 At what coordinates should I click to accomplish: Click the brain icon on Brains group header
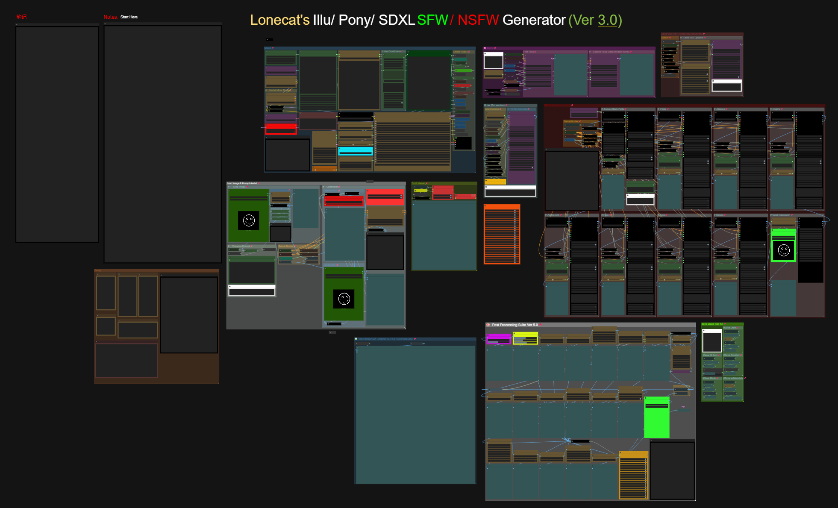485,48
